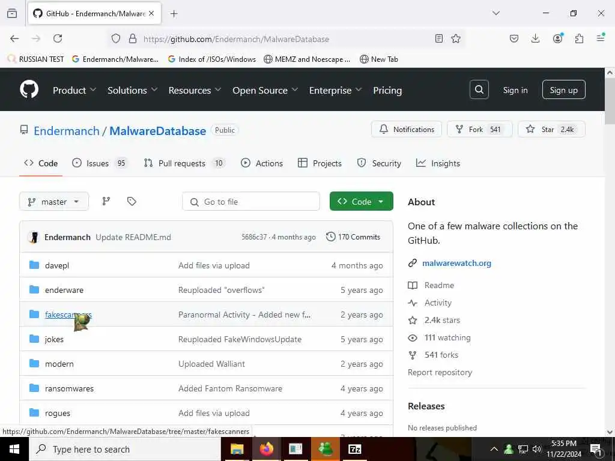Image resolution: width=615 pixels, height=461 pixels.
Task: Click the Firefox View icon at tab strip start
Action: (12, 13)
